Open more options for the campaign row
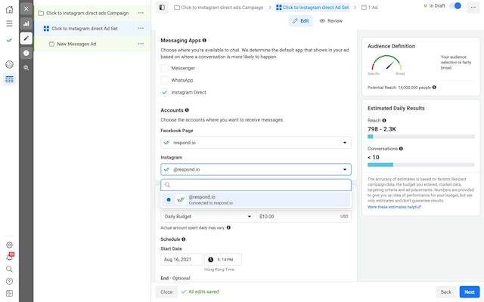484x302 pixels. pyautogui.click(x=141, y=13)
